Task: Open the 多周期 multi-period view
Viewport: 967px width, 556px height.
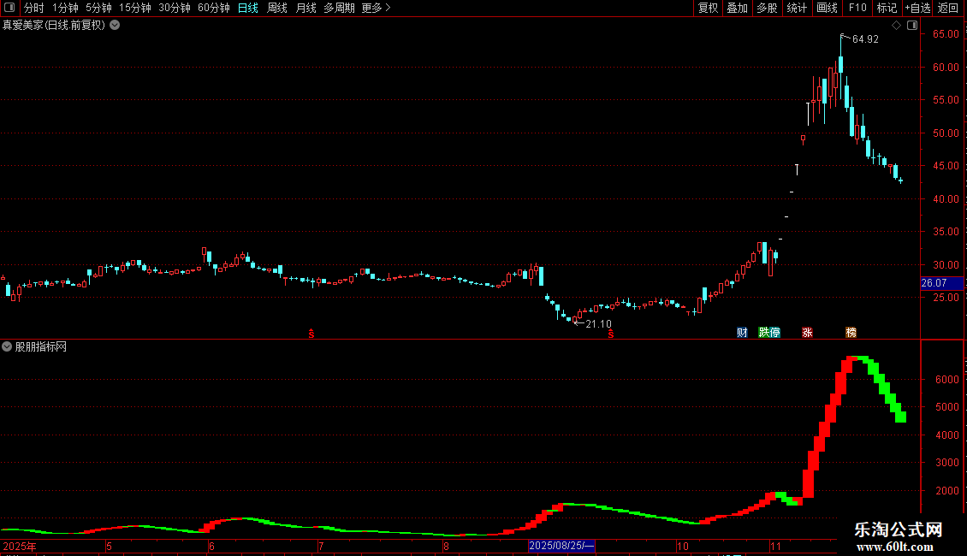Action: [339, 8]
